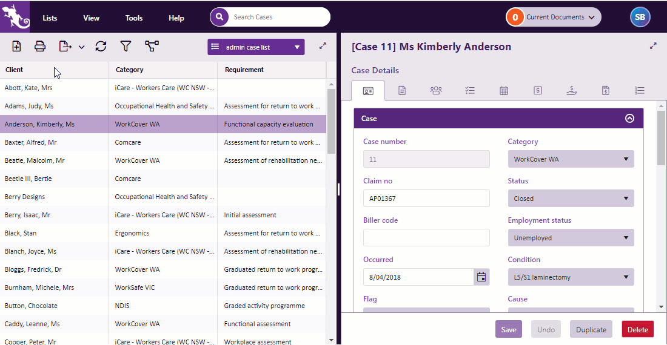Image resolution: width=667 pixels, height=345 pixels.
Task: Open the admin case list dropdown
Action: (x=256, y=47)
